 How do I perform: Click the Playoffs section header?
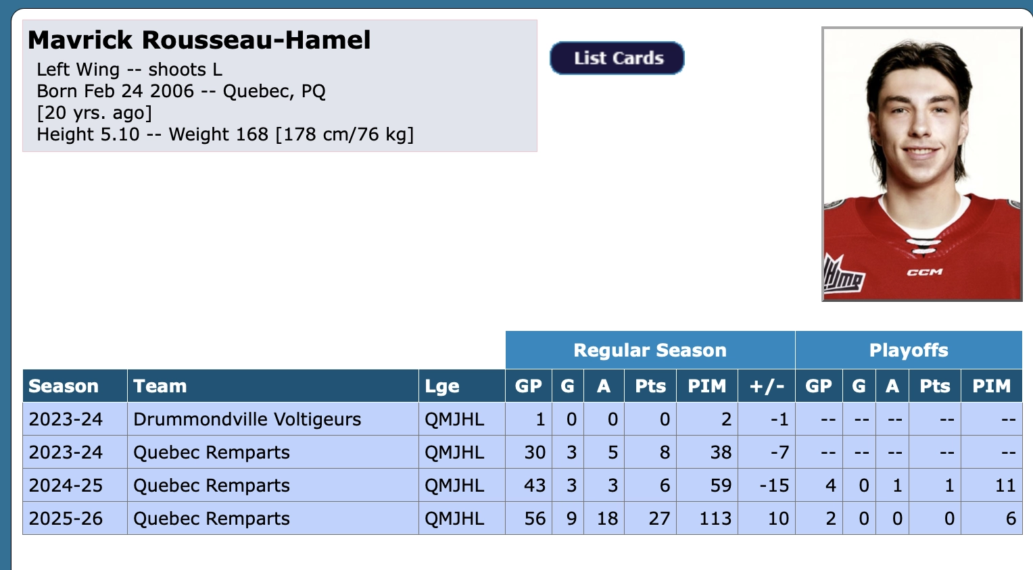(909, 350)
